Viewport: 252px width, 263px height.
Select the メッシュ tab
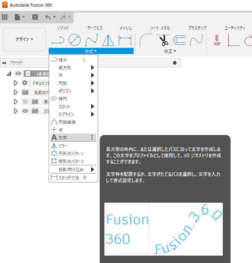pyautogui.click(x=125, y=28)
